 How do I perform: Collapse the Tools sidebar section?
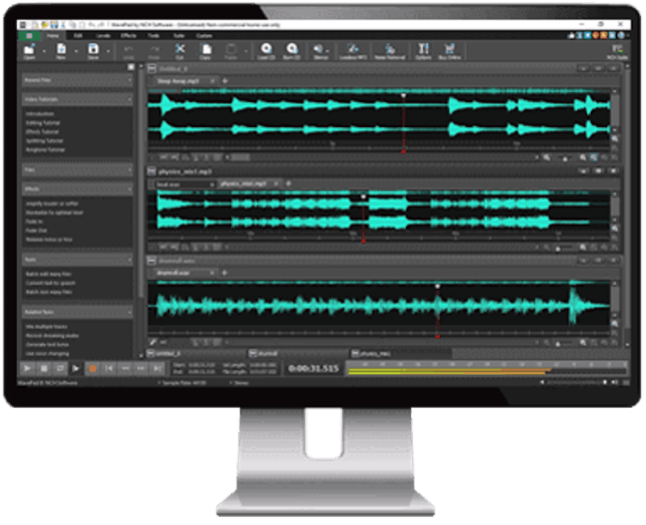tap(129, 259)
